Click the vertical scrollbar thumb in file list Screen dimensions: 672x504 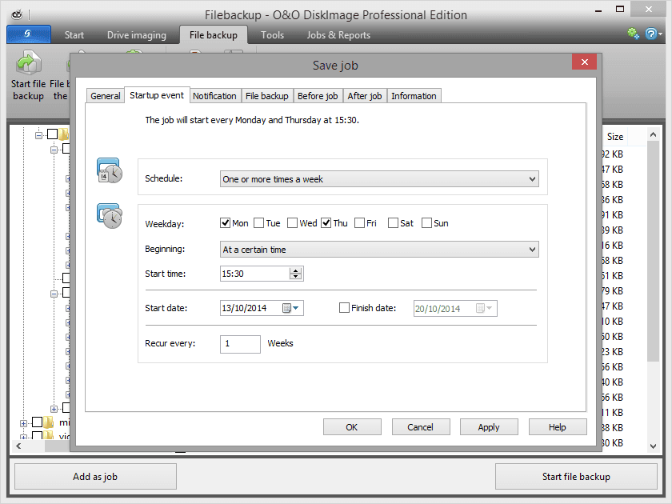coord(653,251)
